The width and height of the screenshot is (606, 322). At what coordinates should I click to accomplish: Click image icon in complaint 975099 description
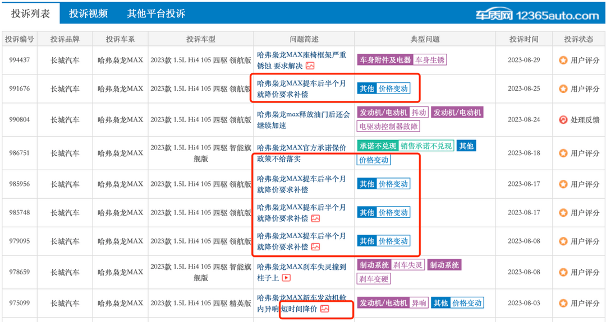(x=325, y=309)
